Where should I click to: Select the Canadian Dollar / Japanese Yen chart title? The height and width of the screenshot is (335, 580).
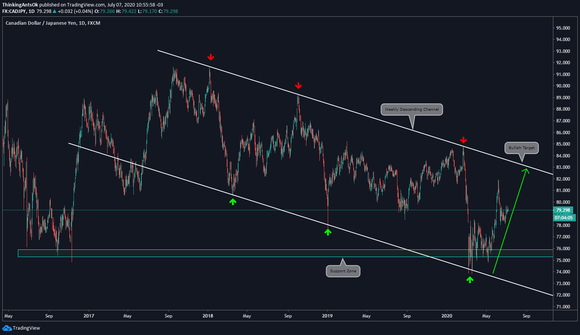(53, 23)
